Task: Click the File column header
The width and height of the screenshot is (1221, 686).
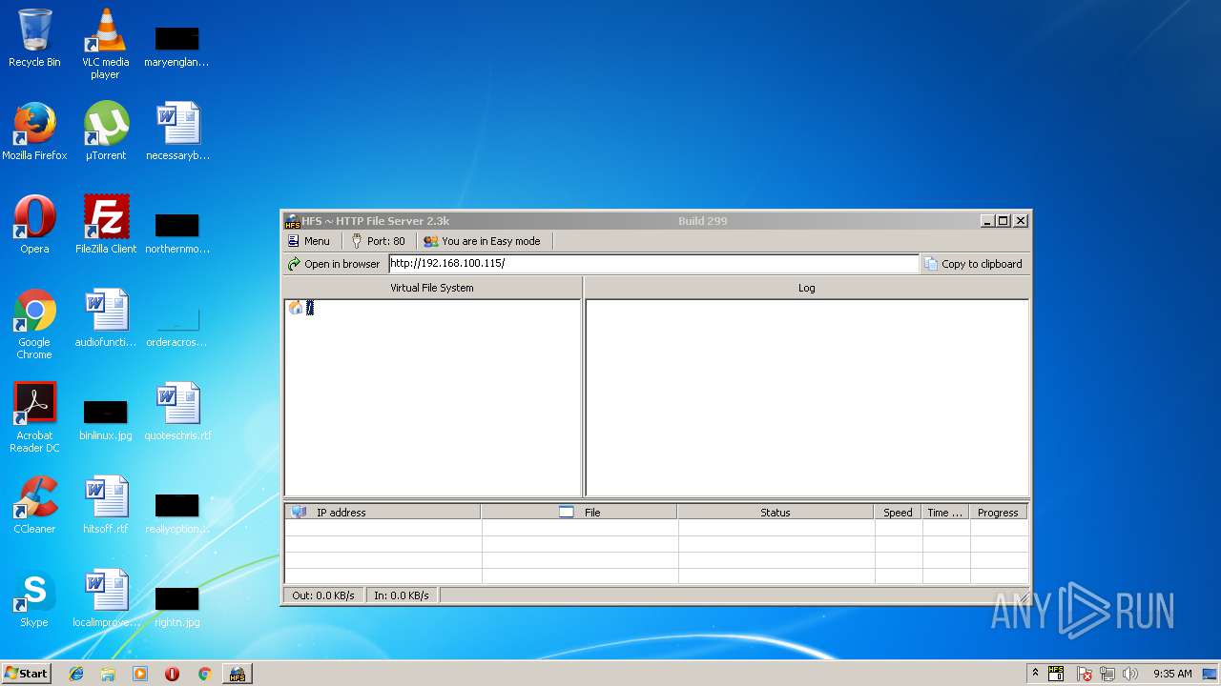Action: [579, 513]
